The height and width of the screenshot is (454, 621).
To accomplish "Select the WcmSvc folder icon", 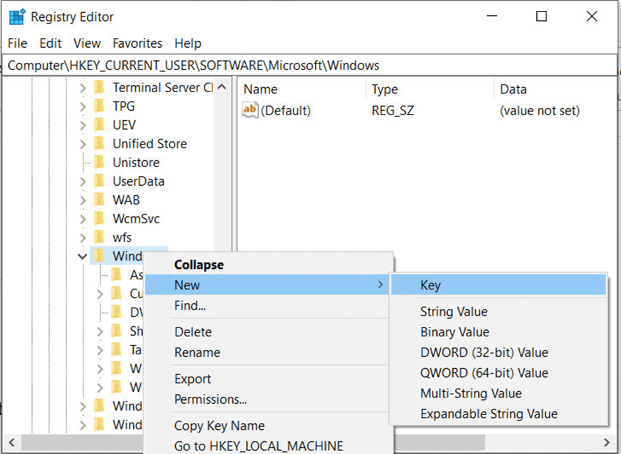I will (99, 219).
